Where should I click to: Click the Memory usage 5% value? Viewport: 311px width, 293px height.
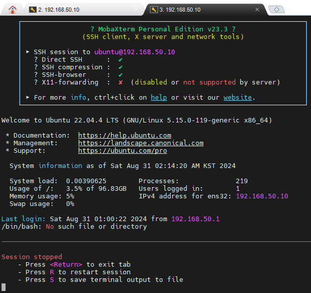pos(70,196)
